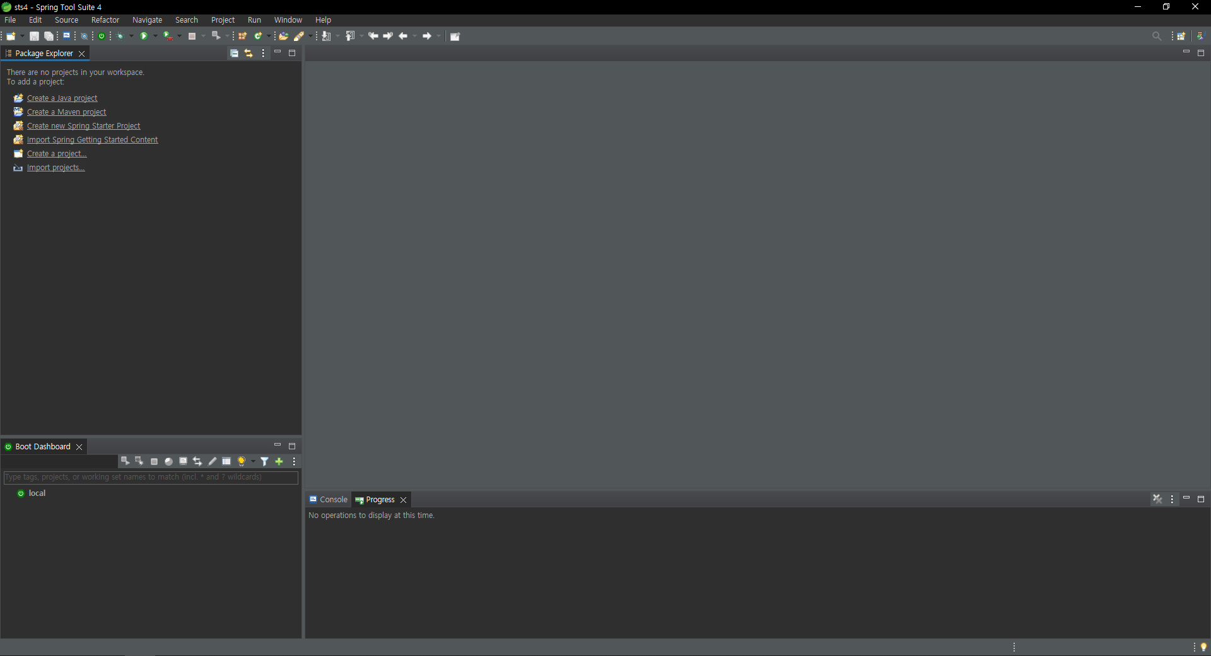Click Remove All Finished Operations in Progress
Viewport: 1211px width, 656px height.
pyautogui.click(x=1157, y=499)
